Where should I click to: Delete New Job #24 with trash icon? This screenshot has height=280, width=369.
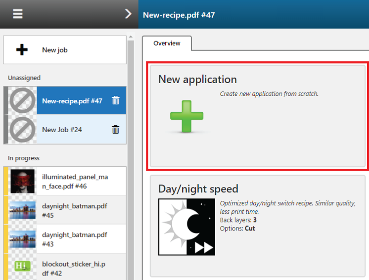116,129
